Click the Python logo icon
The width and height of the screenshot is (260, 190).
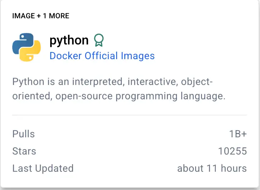[27, 47]
